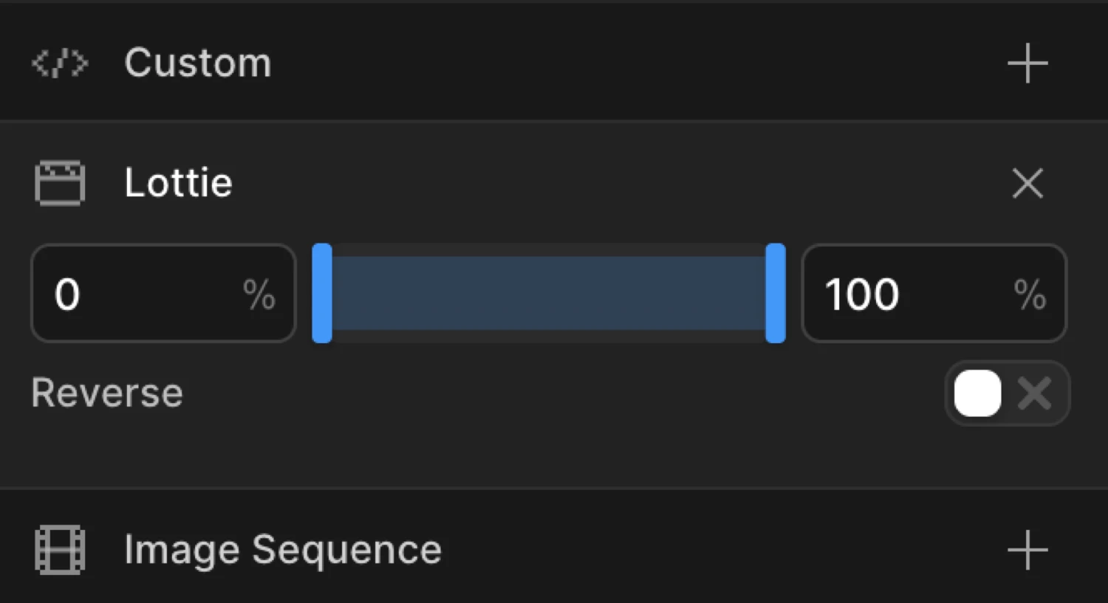Click the white knob of the Reverse switch
The width and height of the screenshot is (1108, 603).
click(977, 393)
